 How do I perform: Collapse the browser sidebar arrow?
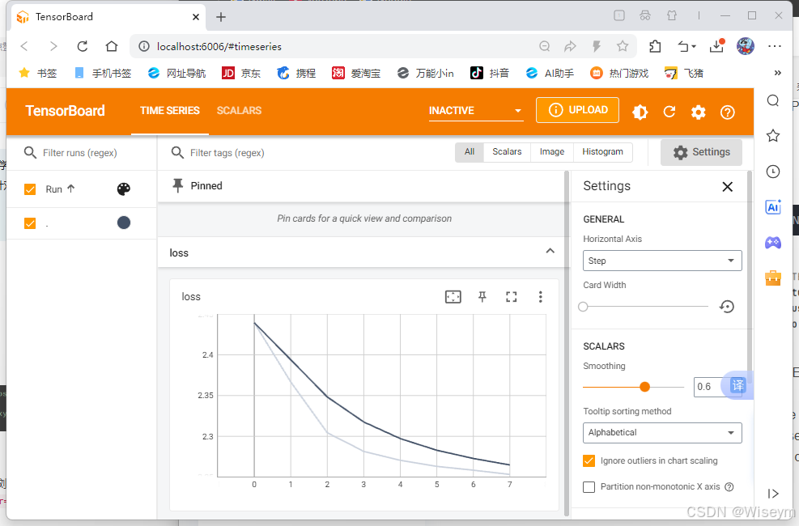pos(773,494)
